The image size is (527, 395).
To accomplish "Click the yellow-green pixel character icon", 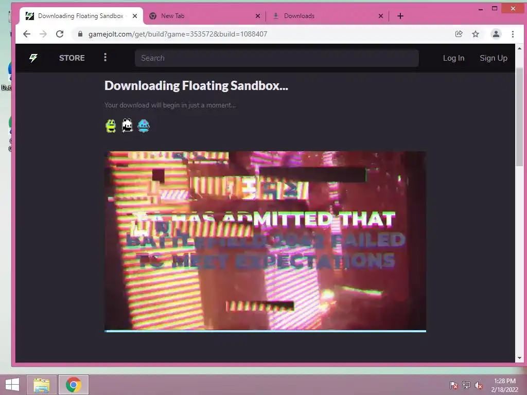I will click(111, 126).
